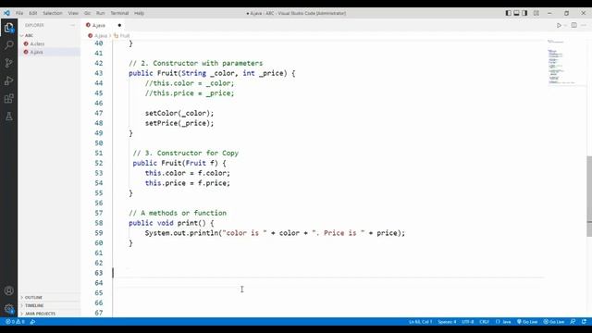Open the Help menu
The image size is (592, 333).
pos(140,13)
